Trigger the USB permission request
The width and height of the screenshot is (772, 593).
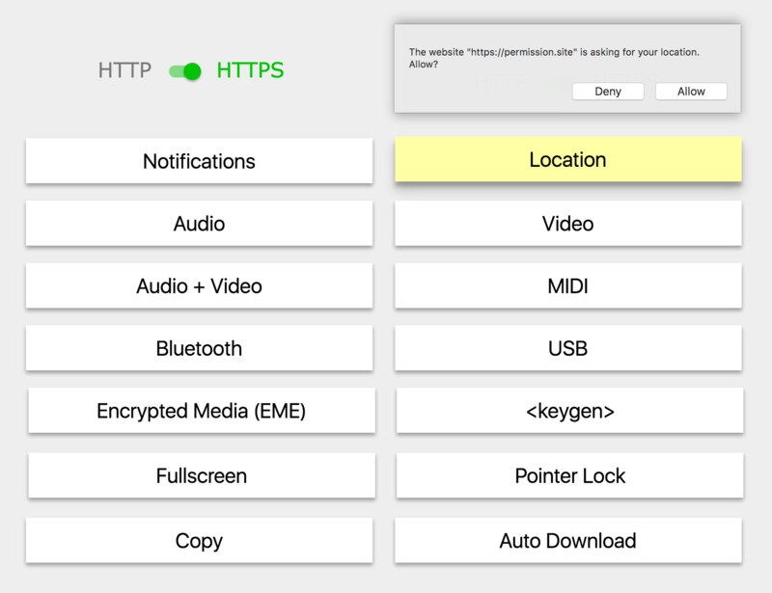[568, 348]
